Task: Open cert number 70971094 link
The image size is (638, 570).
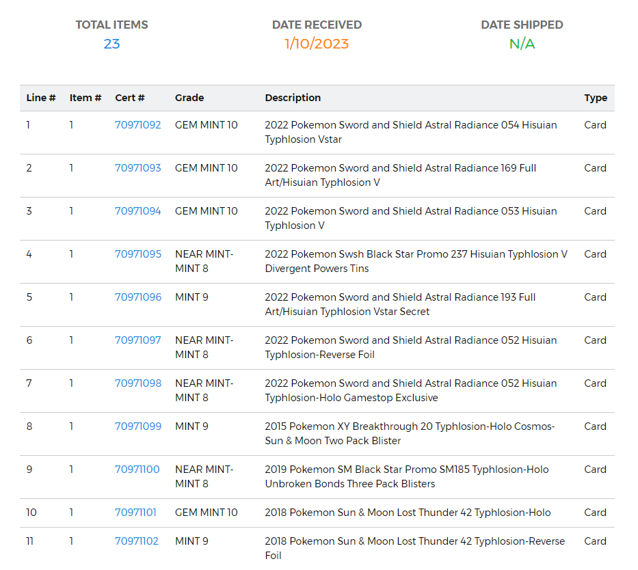Action: (x=138, y=211)
